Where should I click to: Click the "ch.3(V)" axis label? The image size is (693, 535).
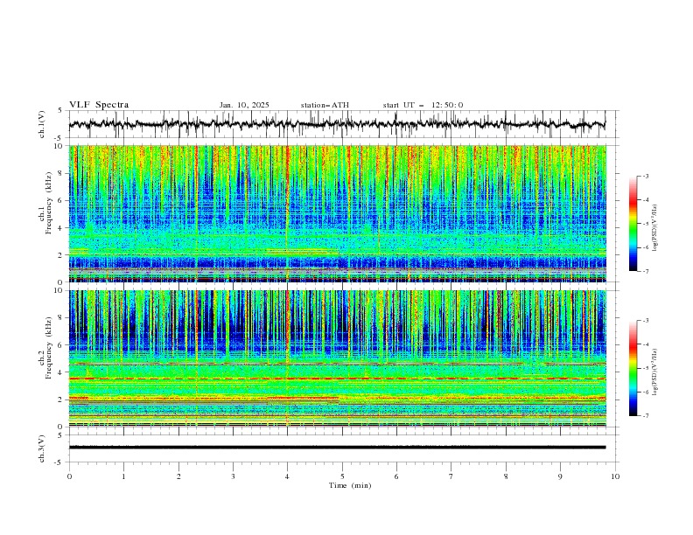coord(42,448)
